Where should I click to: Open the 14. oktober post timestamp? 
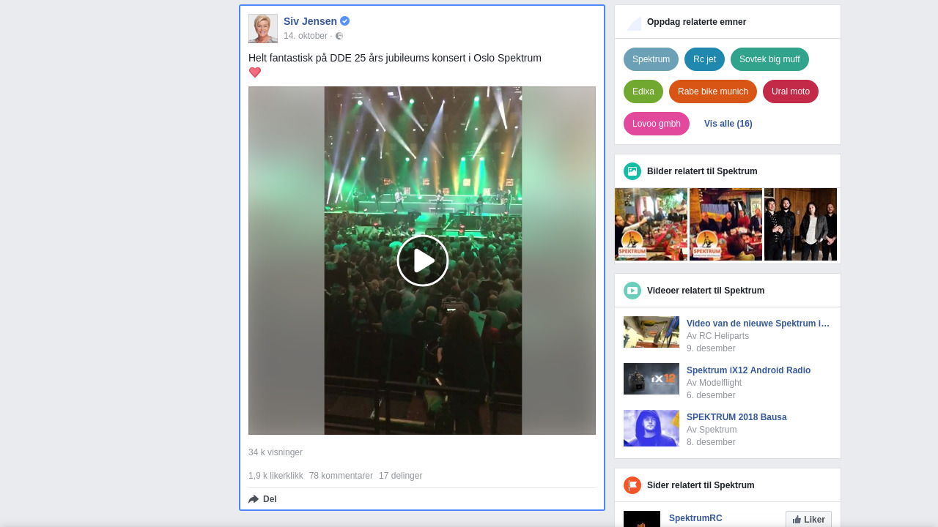306,36
